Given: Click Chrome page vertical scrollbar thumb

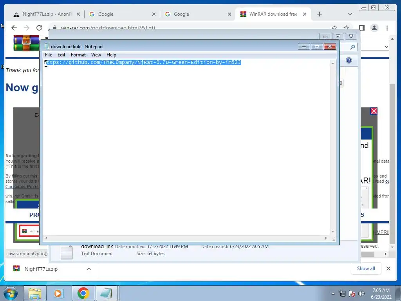Looking at the screenshot, I should coord(392,164).
